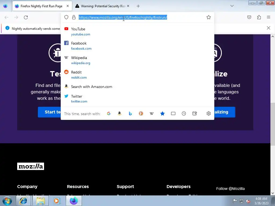Go forward one page

click(x=16, y=17)
